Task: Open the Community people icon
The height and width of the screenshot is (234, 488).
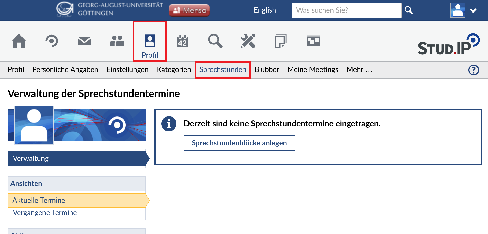Action: 117,41
